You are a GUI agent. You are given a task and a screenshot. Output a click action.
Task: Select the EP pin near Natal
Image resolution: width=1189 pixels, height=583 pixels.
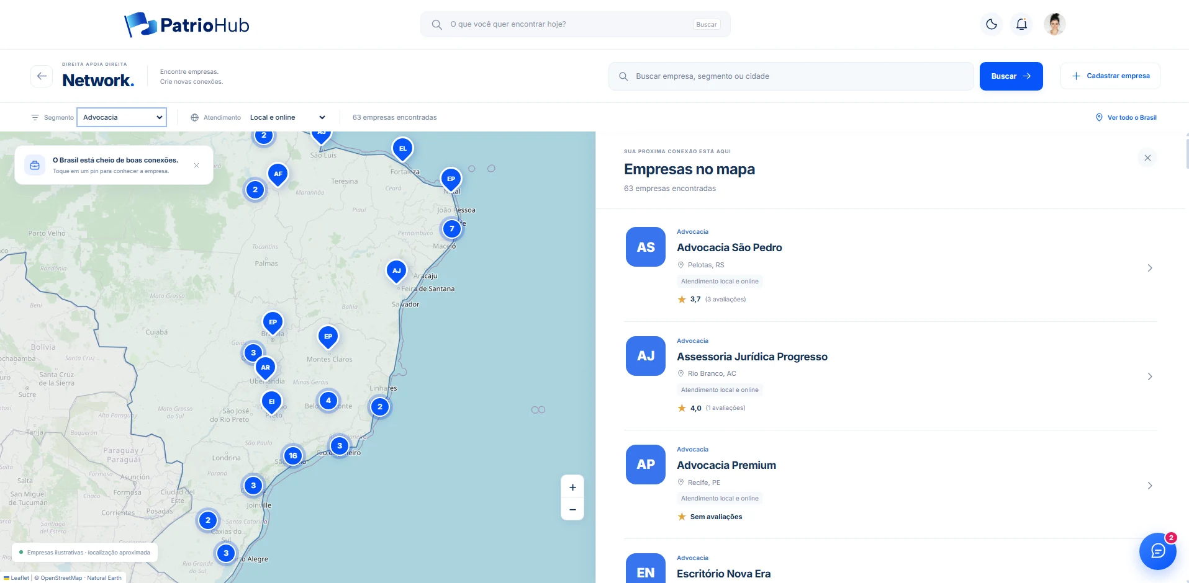tap(451, 179)
